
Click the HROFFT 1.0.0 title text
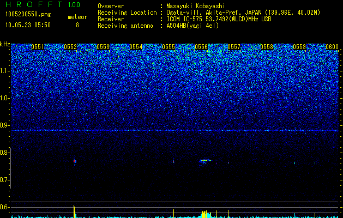point(43,4)
